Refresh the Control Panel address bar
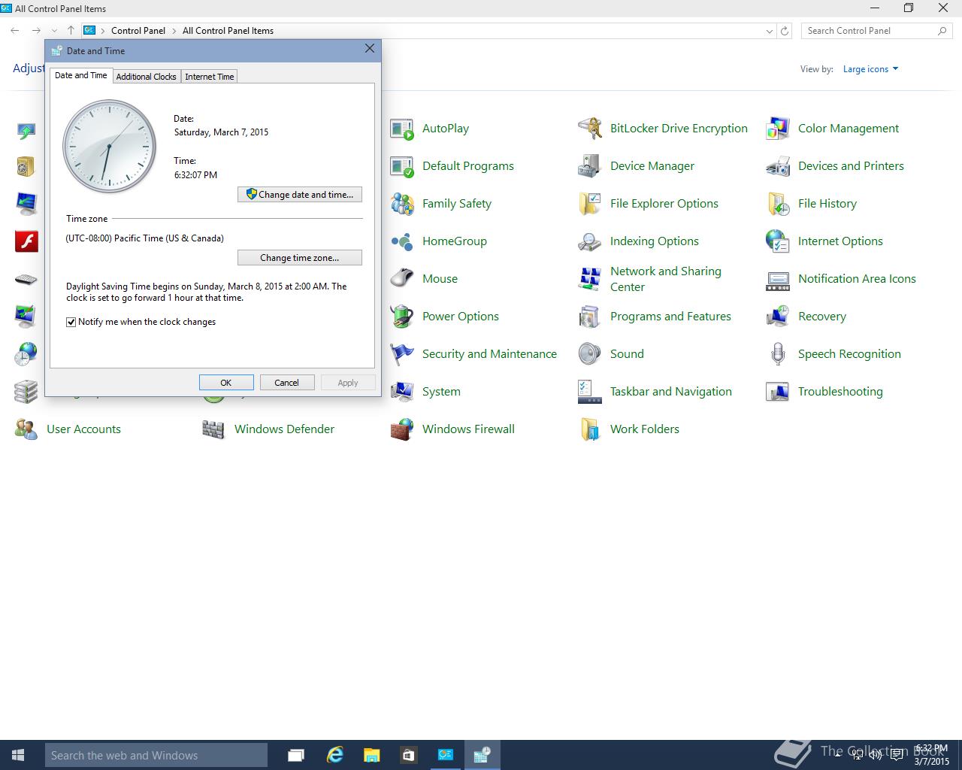This screenshot has width=962, height=770. pyautogui.click(x=785, y=31)
